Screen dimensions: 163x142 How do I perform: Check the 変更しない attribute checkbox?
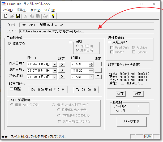click(110, 42)
